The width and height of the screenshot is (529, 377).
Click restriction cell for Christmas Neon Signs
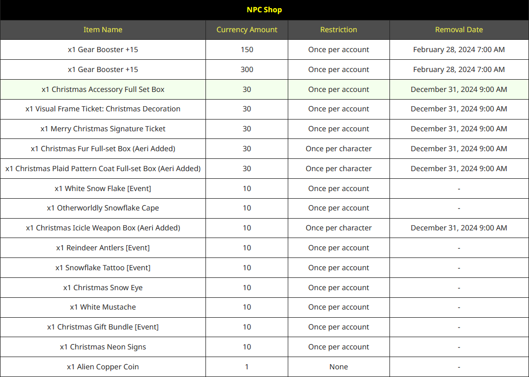click(338, 347)
